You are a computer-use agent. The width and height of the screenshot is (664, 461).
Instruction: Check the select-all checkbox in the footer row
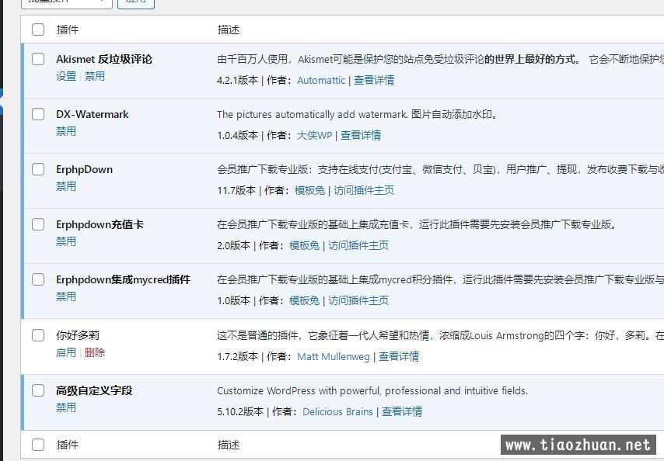click(x=38, y=445)
